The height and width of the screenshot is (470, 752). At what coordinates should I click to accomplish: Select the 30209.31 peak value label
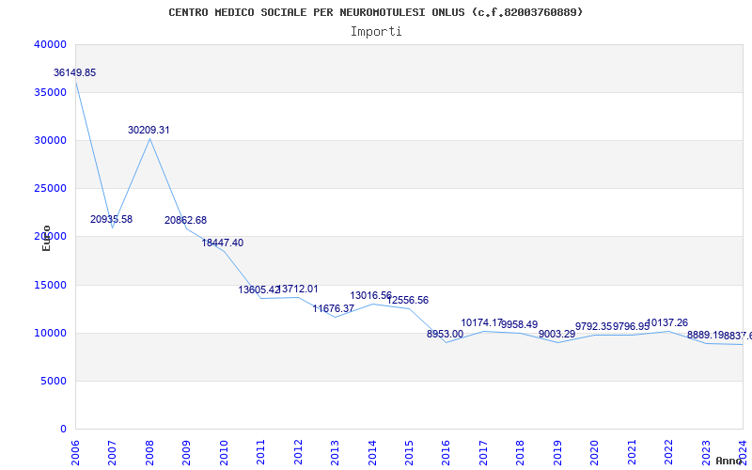149,130
